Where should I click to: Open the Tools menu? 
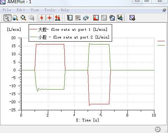[x=50, y=10]
